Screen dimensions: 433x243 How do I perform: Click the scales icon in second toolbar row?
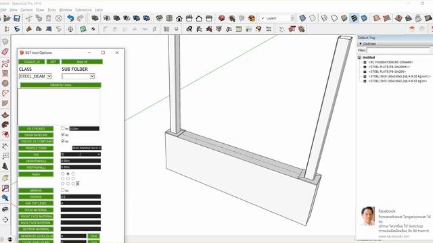coord(70,29)
